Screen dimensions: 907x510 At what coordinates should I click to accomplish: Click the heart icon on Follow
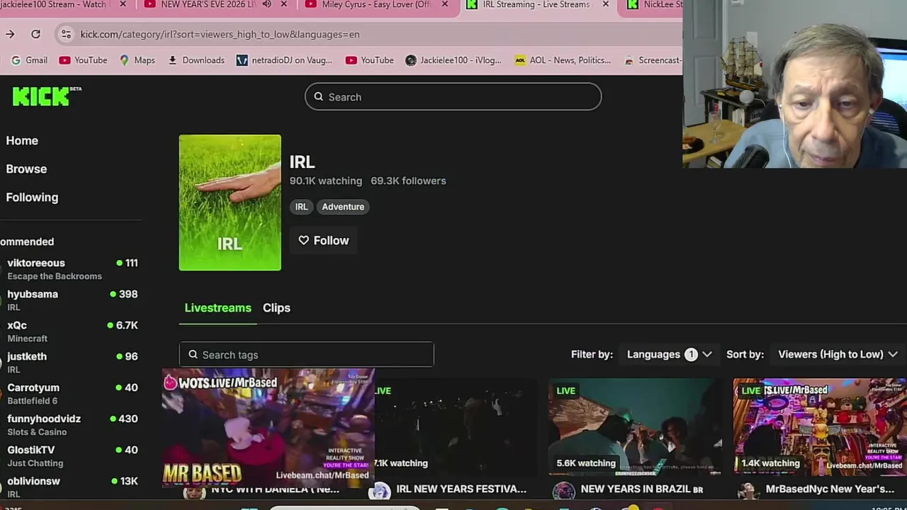[303, 241]
